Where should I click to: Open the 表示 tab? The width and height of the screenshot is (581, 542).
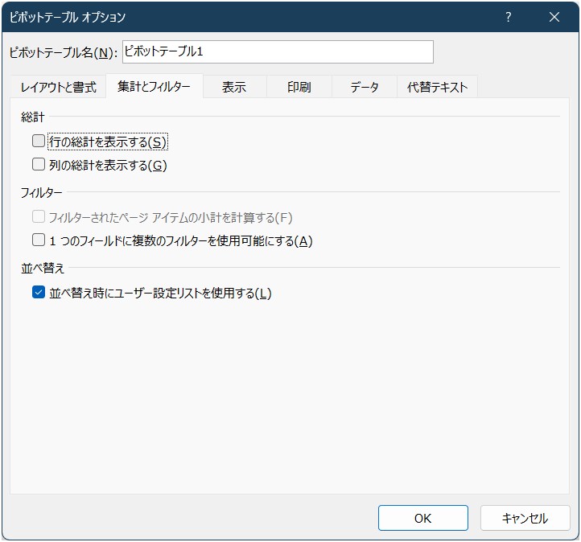point(234,88)
